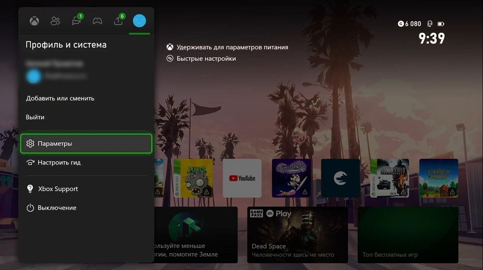The width and height of the screenshot is (483, 270).
Task: Open the People tab icon
Action: 55,21
